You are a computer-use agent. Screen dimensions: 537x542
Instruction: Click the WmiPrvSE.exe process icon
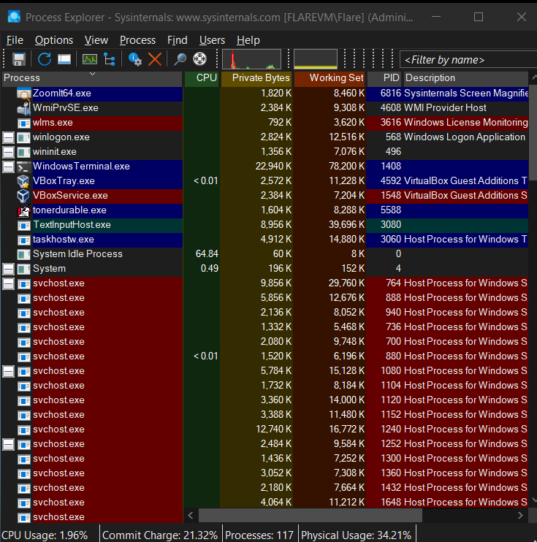tap(24, 108)
